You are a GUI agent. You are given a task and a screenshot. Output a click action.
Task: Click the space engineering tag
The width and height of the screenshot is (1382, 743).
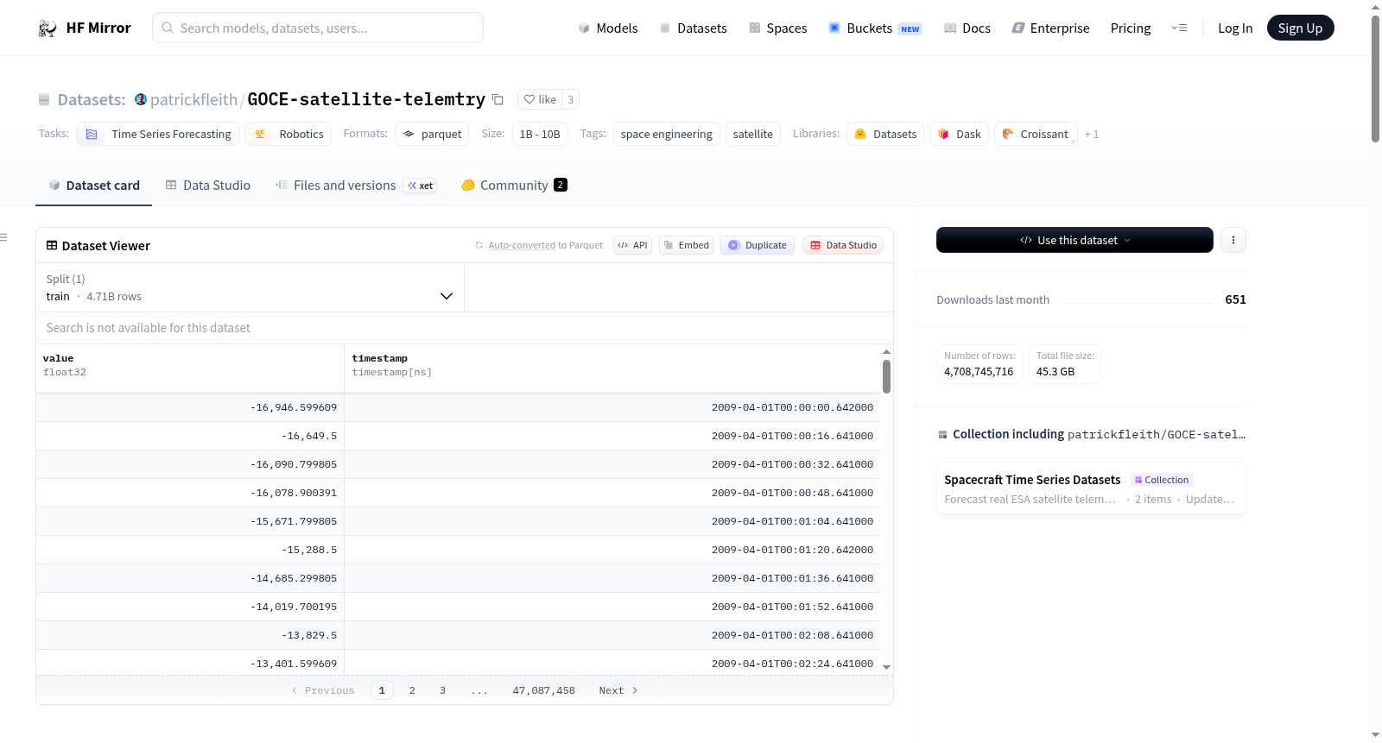click(666, 134)
